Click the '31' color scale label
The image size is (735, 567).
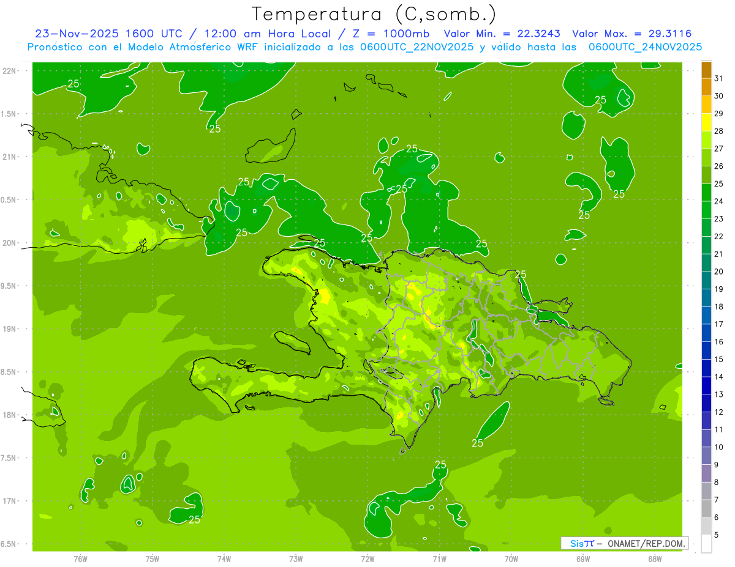pos(719,78)
